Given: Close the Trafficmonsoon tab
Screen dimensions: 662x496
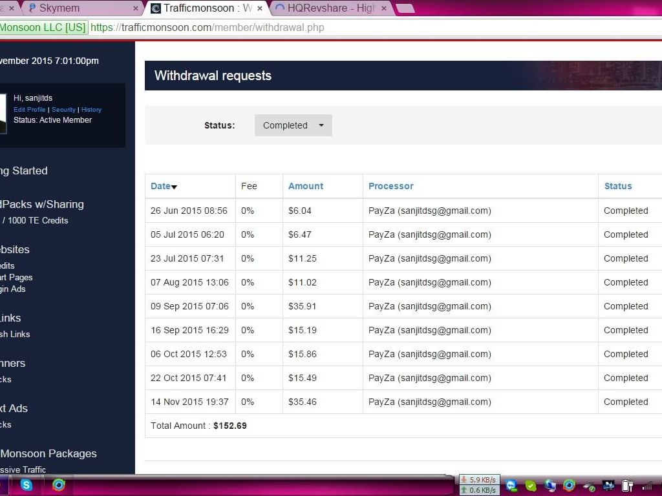Looking at the screenshot, I should pyautogui.click(x=260, y=8).
